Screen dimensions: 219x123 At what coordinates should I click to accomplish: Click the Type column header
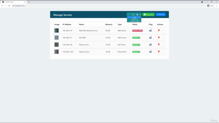[x=119, y=24]
